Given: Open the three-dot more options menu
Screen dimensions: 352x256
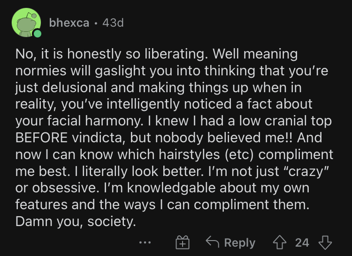Looking at the screenshot, I should coord(145,242).
